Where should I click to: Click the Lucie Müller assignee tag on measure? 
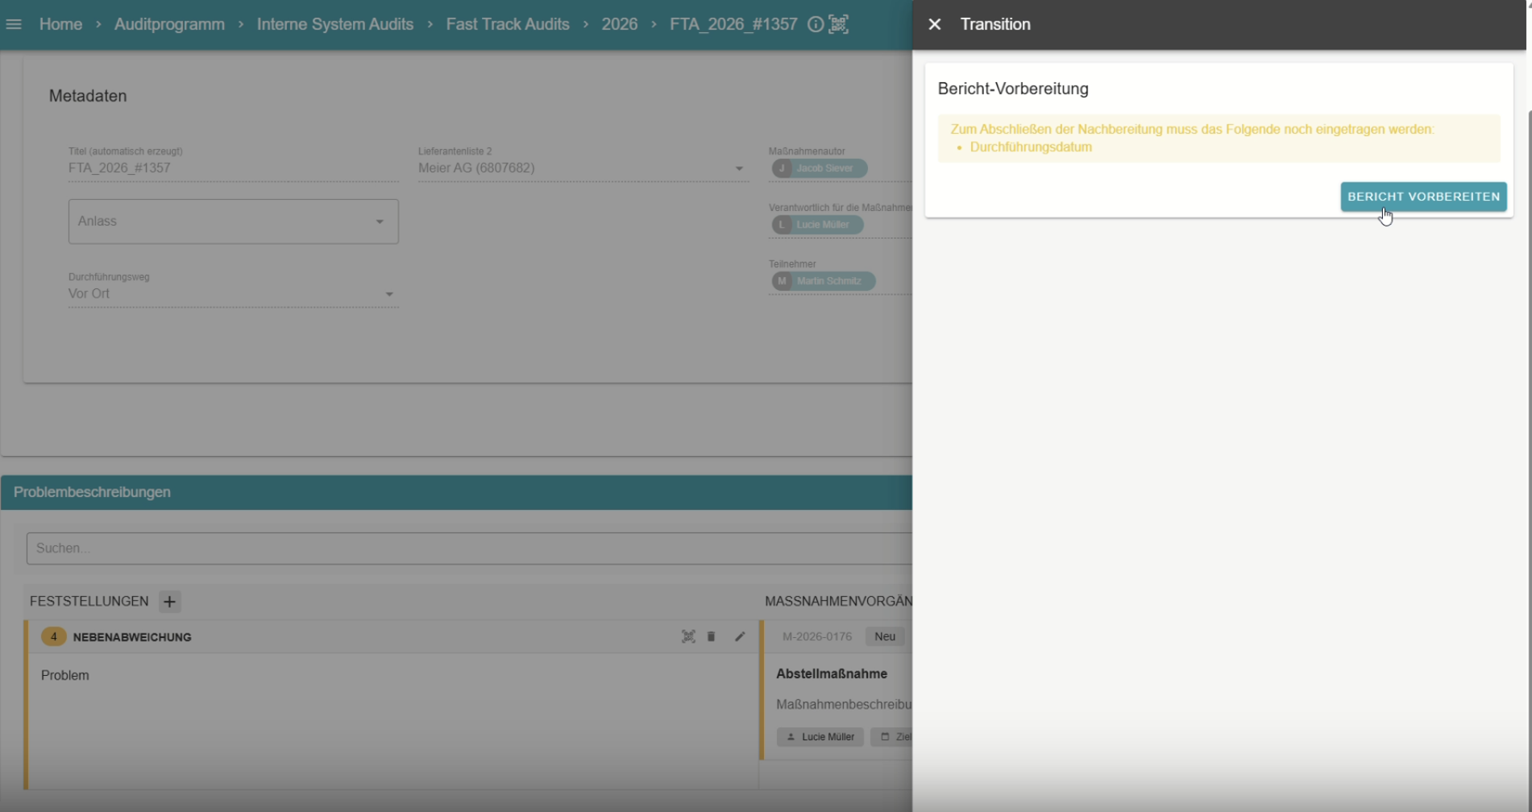tap(820, 737)
